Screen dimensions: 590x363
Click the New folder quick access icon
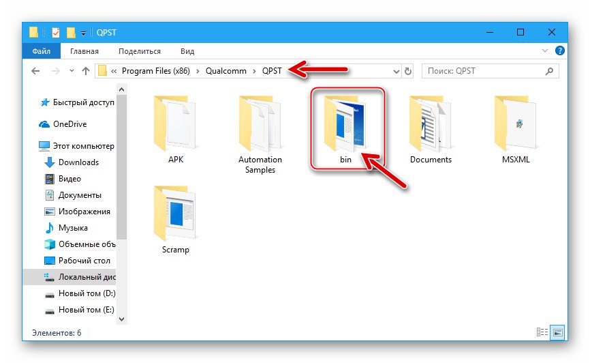pos(71,33)
